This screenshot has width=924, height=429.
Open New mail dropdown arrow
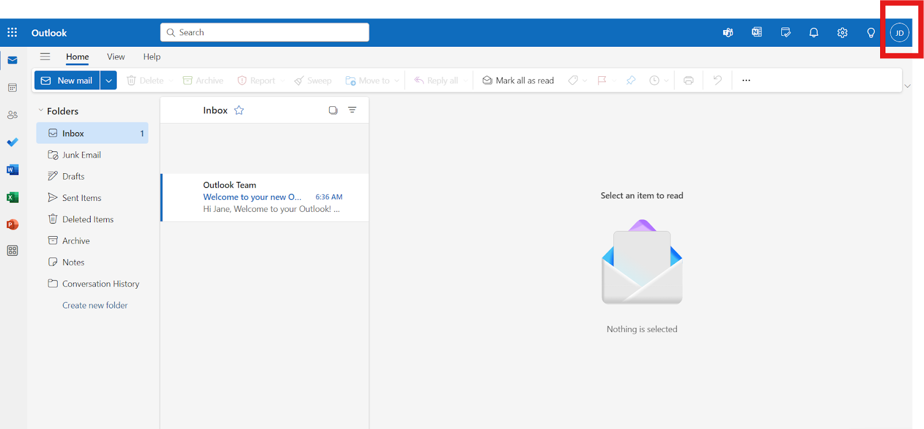[109, 80]
